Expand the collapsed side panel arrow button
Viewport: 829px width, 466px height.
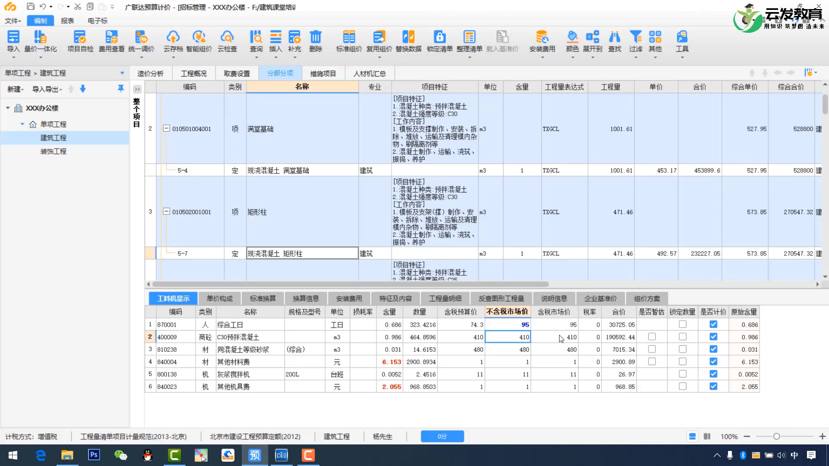pyautogui.click(x=137, y=89)
